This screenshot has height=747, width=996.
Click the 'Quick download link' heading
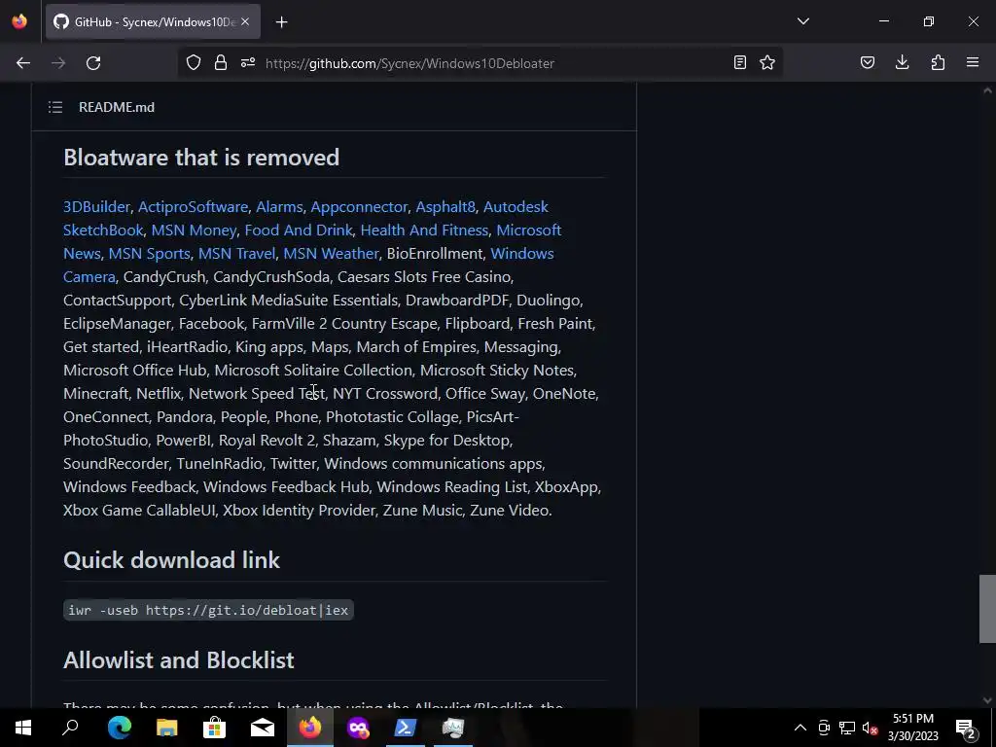pyautogui.click(x=171, y=560)
